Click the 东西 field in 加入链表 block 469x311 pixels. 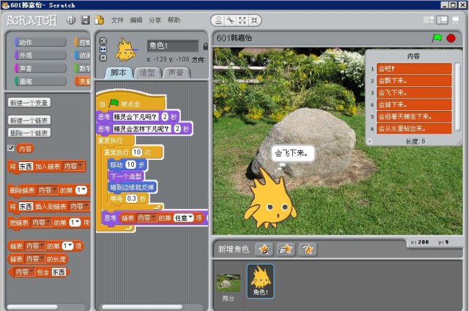click(x=25, y=166)
